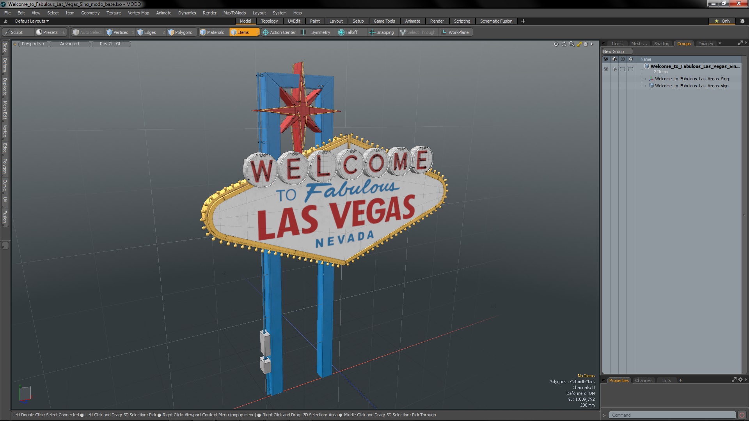Switch to the UVEdit layout tab
Viewport: 749px width, 421px height.
tap(294, 21)
